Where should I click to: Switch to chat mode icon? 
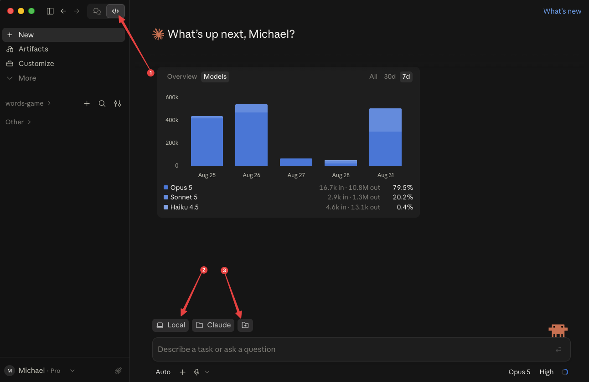97,11
